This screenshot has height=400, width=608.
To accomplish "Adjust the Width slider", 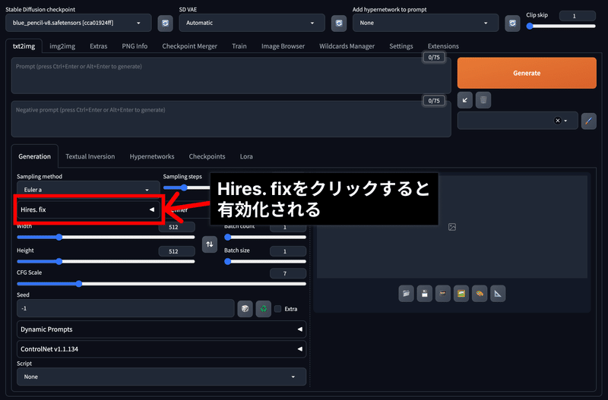I will [x=106, y=237].
